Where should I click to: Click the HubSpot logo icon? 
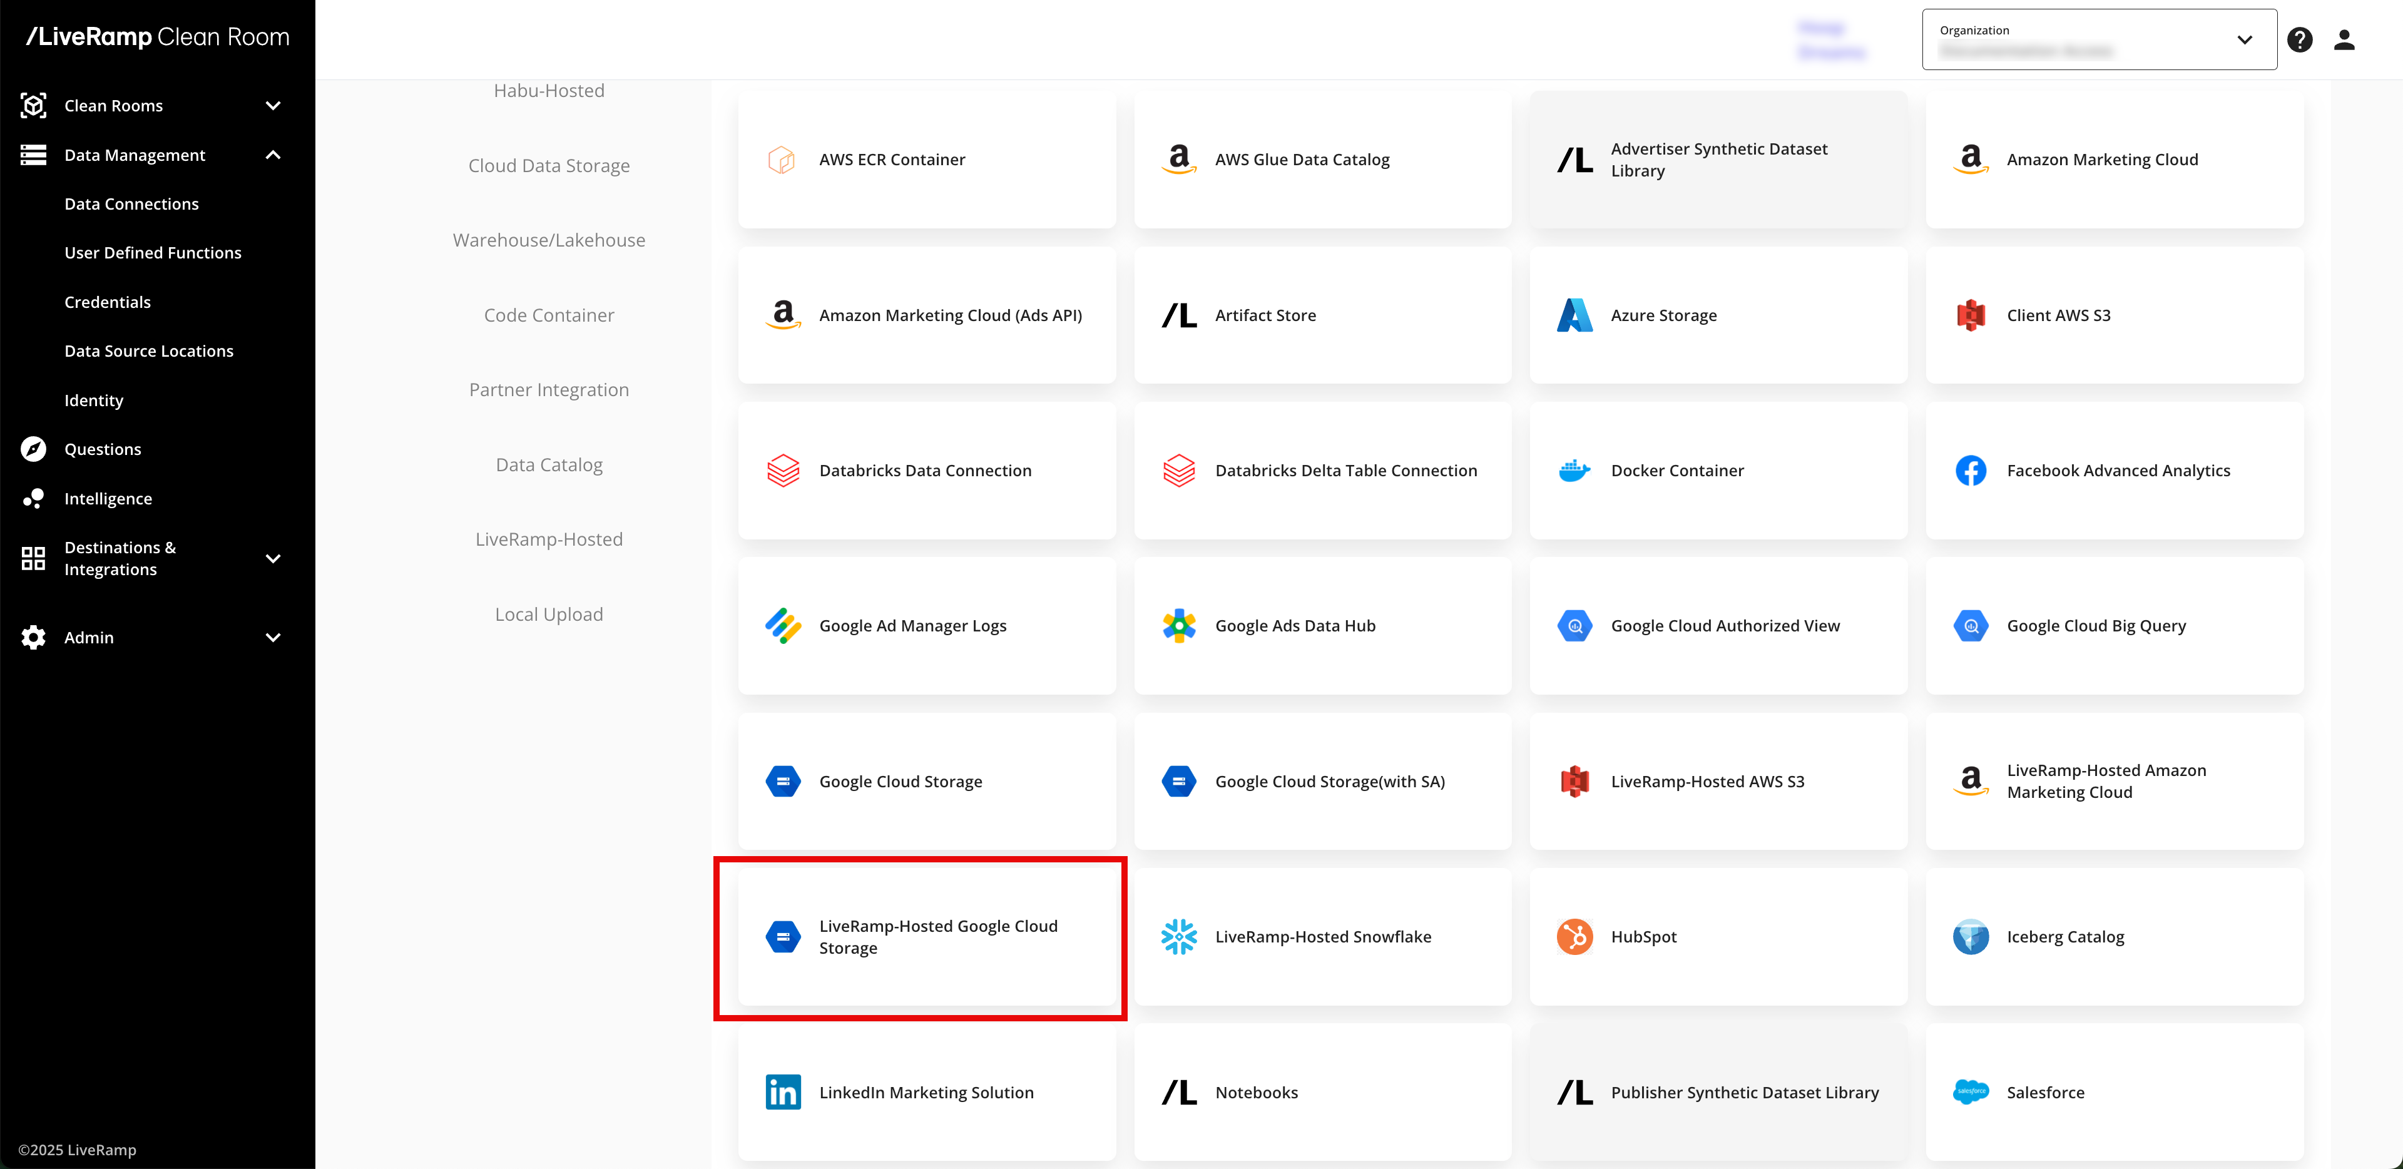point(1574,937)
